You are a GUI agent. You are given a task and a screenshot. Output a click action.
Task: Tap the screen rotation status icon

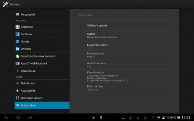[152, 117]
